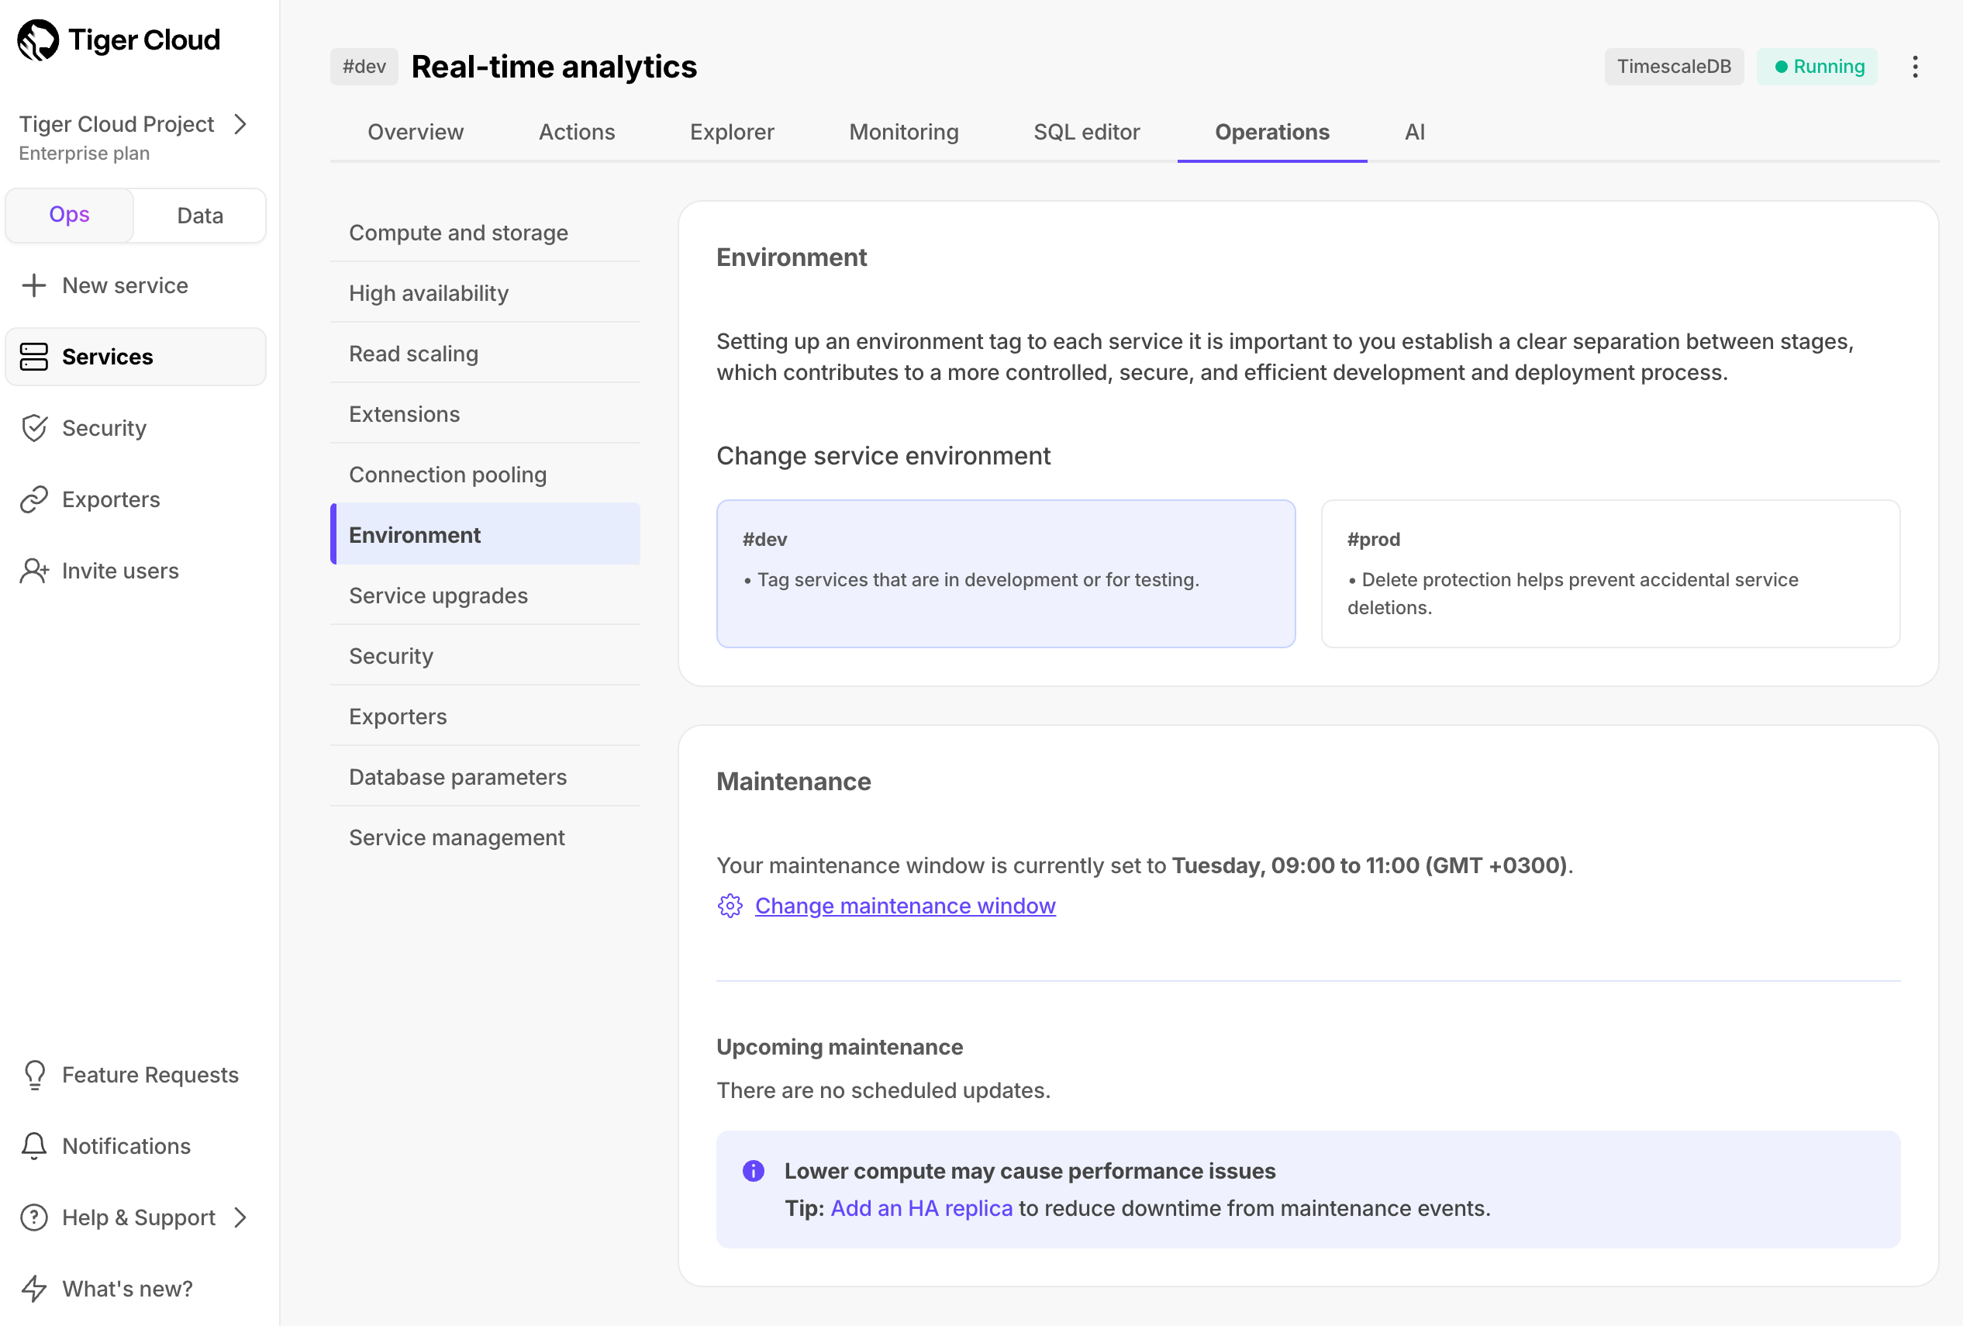Image resolution: width=1963 pixels, height=1326 pixels.
Task: Click the Tuesday, 09:00 to 11:00 window text
Action: (x=1369, y=865)
